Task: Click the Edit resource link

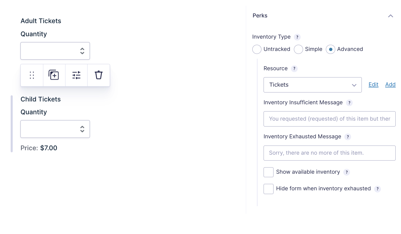Action: point(373,85)
